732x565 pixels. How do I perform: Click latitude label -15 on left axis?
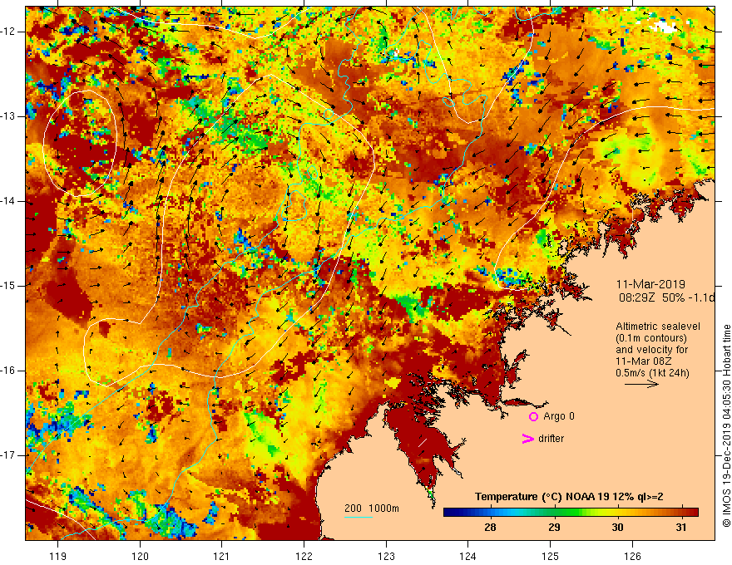point(8,286)
